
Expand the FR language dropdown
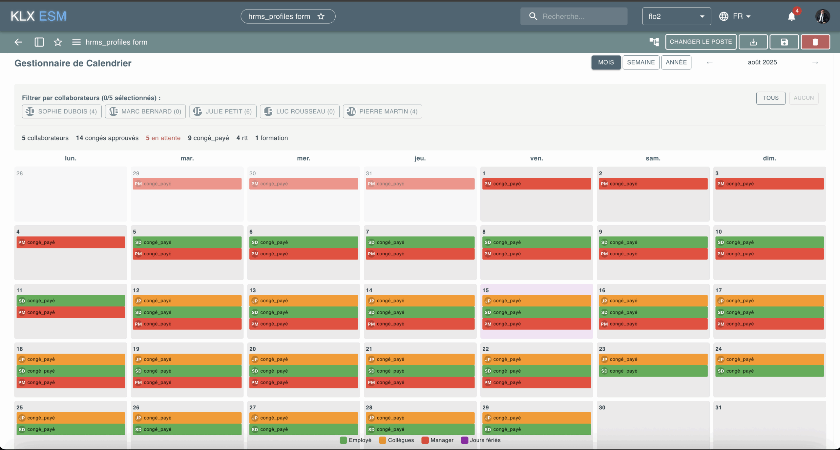735,16
